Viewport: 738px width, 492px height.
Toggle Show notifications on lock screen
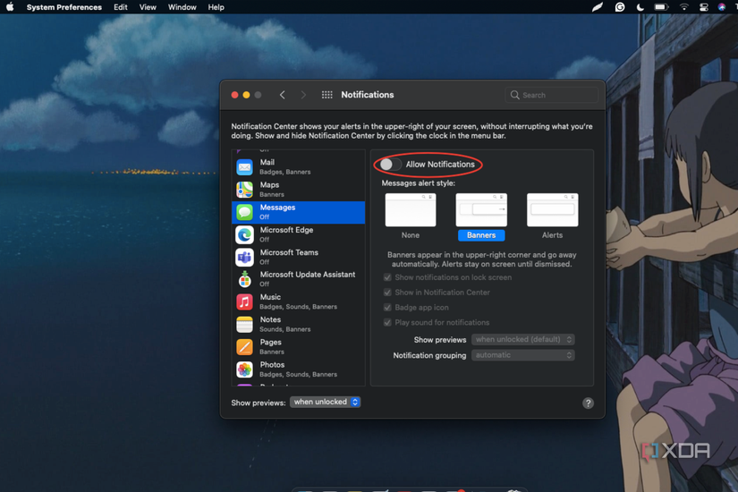[387, 277]
